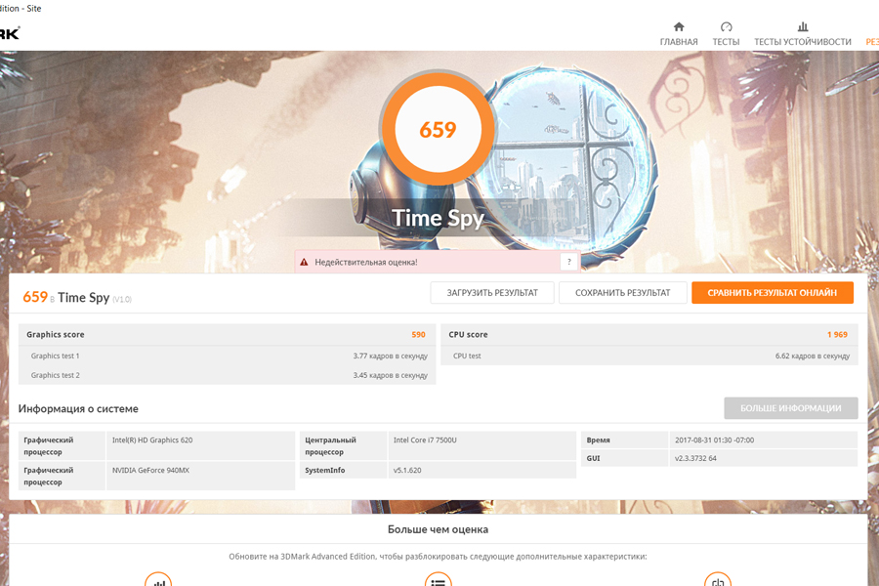This screenshot has width=879, height=586.
Task: Click the Информация о системе heading
Action: click(x=78, y=409)
